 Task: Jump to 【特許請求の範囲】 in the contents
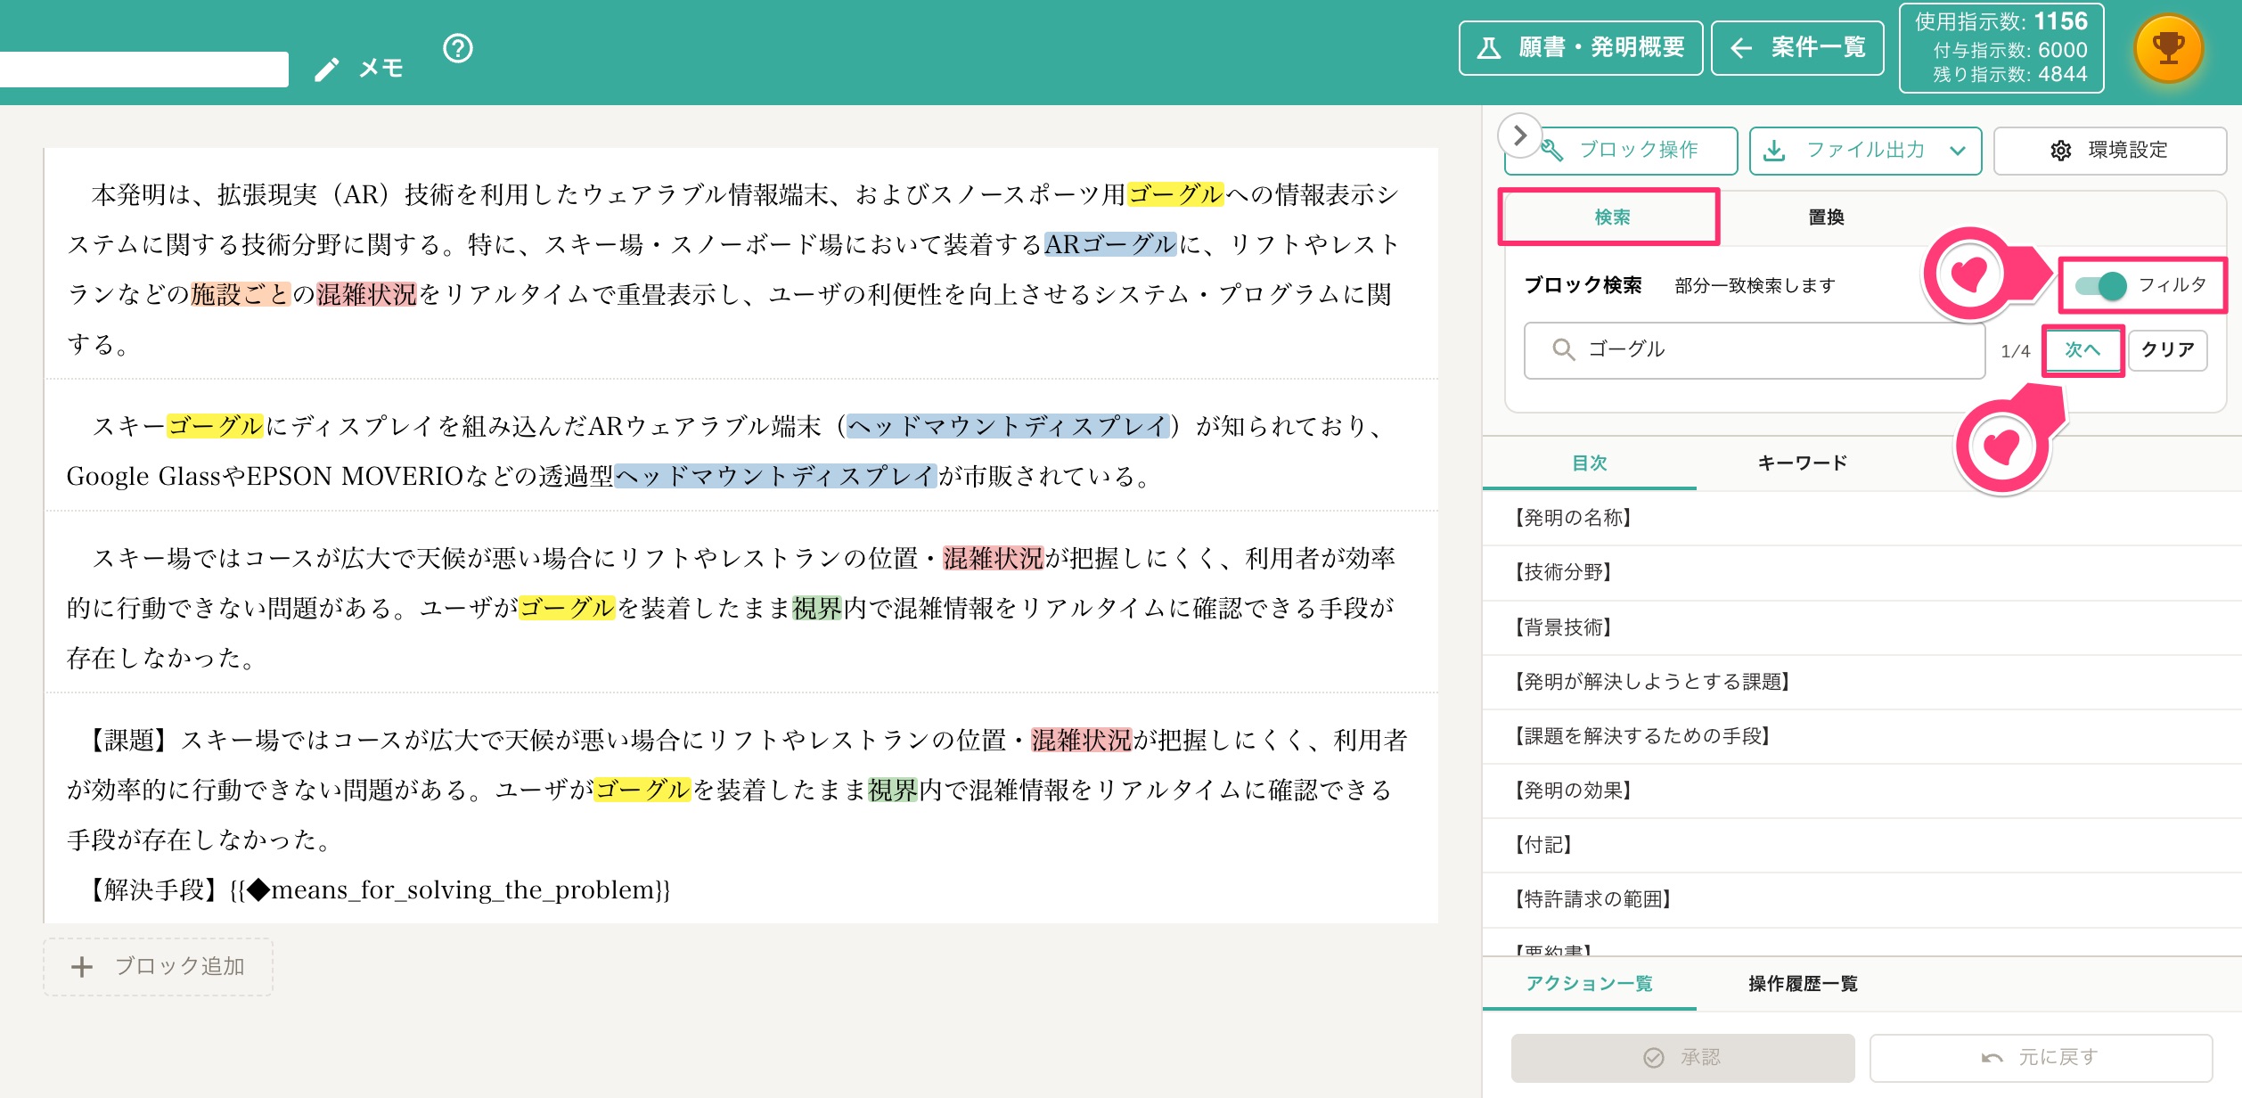coord(1862,899)
